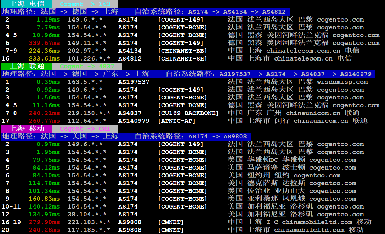
Task: Select the latency value 134.97ms
Action: click(x=44, y=215)
